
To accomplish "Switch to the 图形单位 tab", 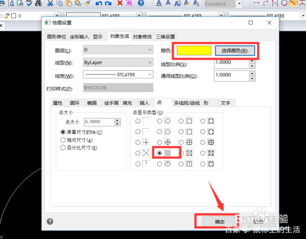I will [56, 37].
